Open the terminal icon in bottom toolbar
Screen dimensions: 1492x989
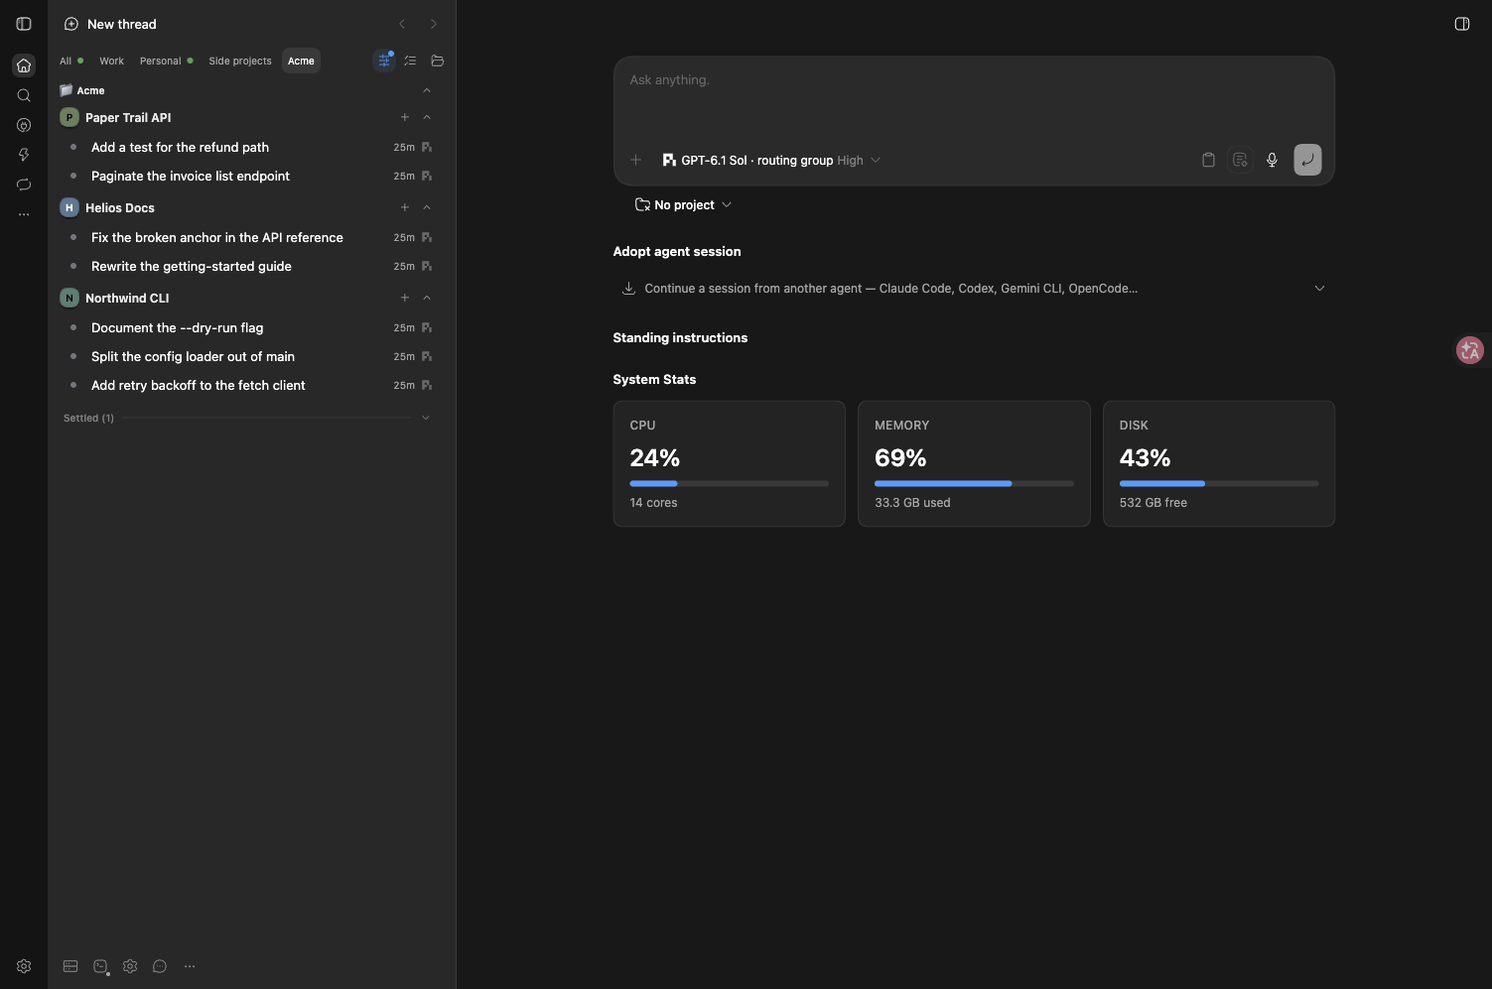100,966
